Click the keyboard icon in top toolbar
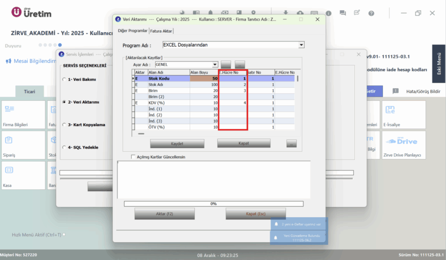The width and height of the screenshot is (446, 260). pos(314,13)
